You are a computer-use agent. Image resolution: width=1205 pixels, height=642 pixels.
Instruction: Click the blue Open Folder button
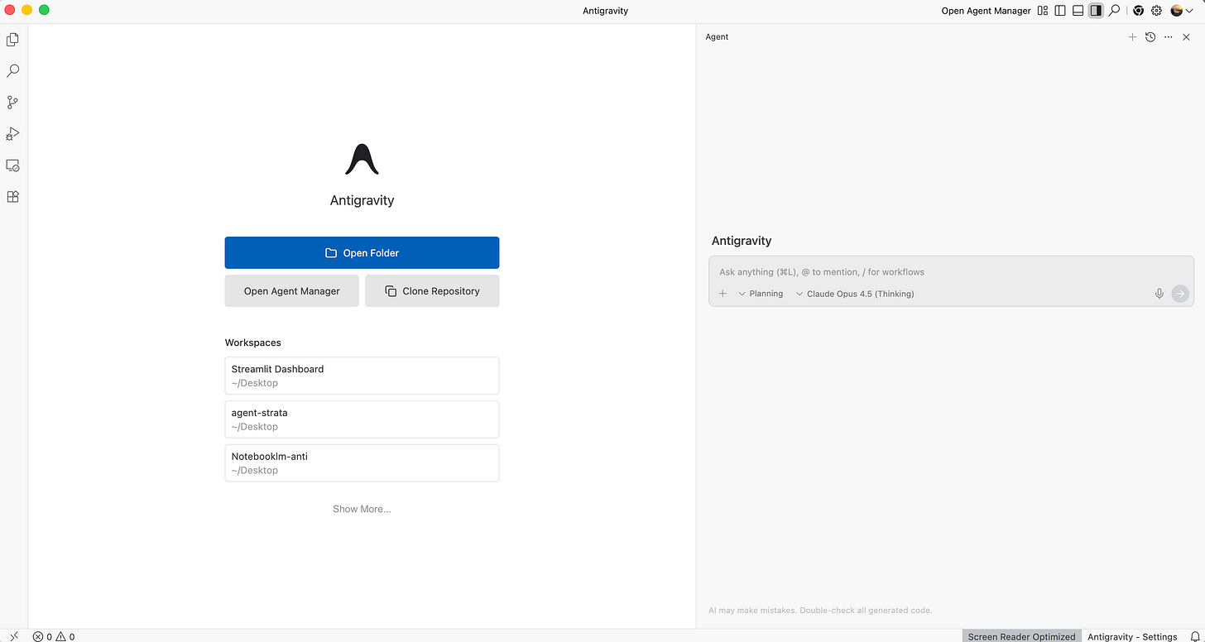tap(362, 252)
